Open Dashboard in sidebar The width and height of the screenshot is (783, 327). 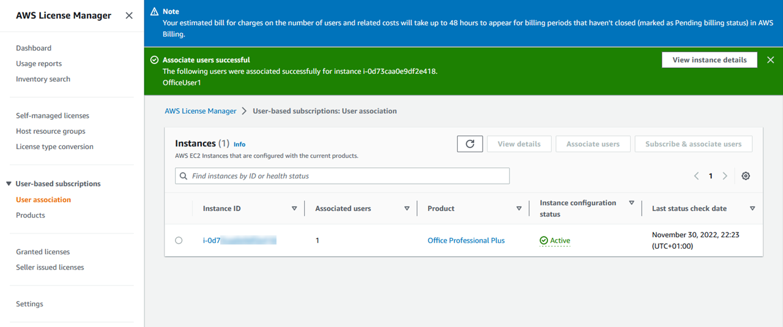coord(34,48)
